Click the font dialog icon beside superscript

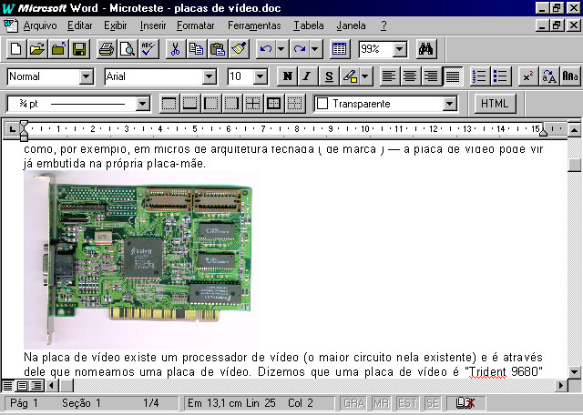click(x=549, y=76)
